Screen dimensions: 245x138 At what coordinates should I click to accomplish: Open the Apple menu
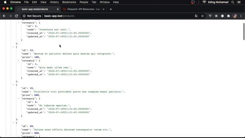(x=5, y=2)
